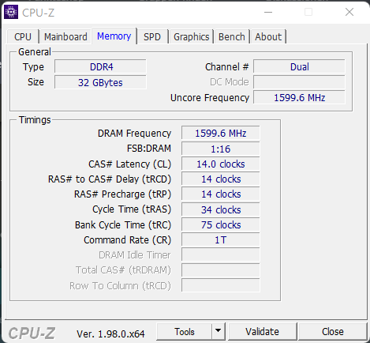The width and height of the screenshot is (370, 343).
Task: Click the Command Rate (CR) label
Action: pyautogui.click(x=127, y=240)
